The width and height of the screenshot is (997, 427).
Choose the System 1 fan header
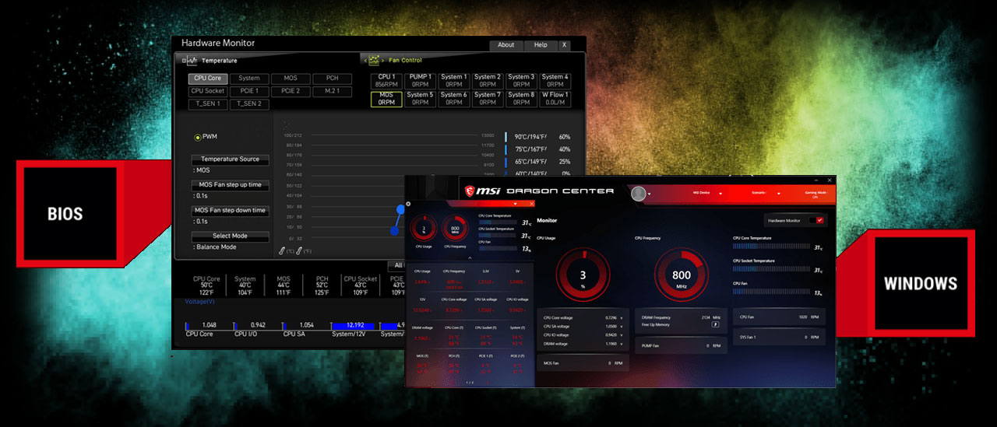pos(454,81)
